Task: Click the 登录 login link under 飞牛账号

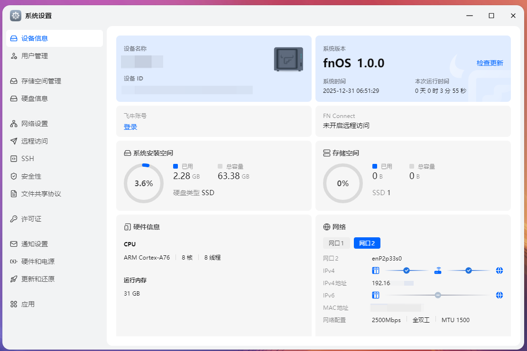Action: click(x=130, y=127)
